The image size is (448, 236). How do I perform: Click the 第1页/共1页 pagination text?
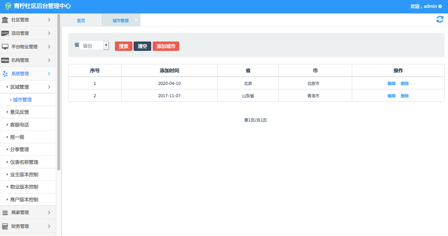coord(255,120)
